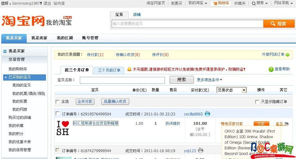296x159 pixels.
Task: Click the top search input field
Action: (187, 24)
